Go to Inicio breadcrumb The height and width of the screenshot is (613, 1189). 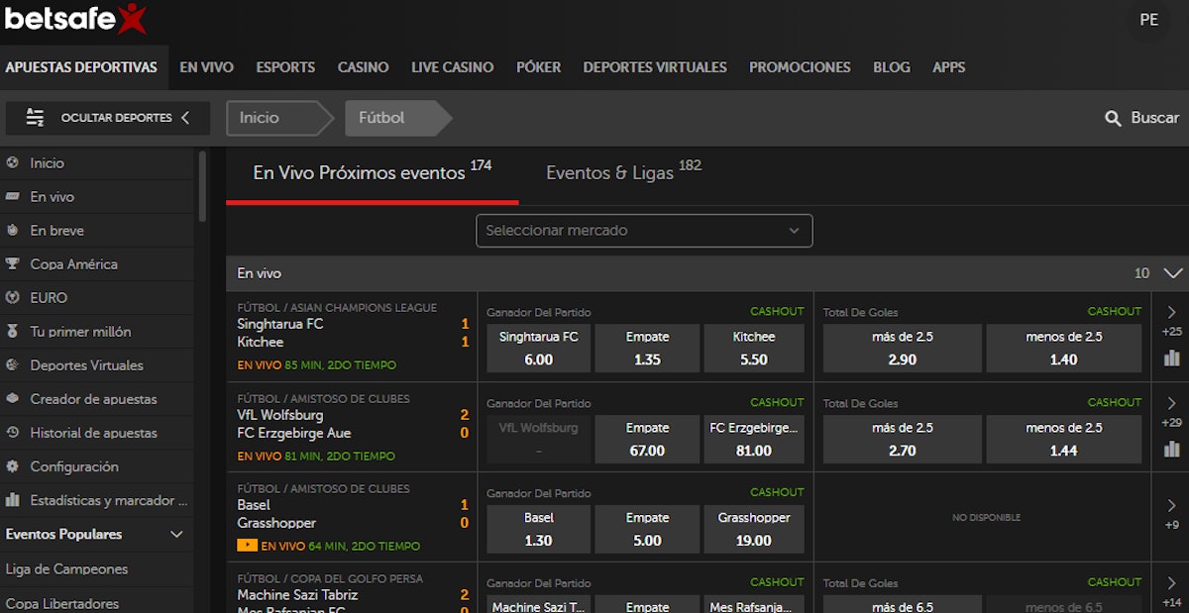(260, 118)
